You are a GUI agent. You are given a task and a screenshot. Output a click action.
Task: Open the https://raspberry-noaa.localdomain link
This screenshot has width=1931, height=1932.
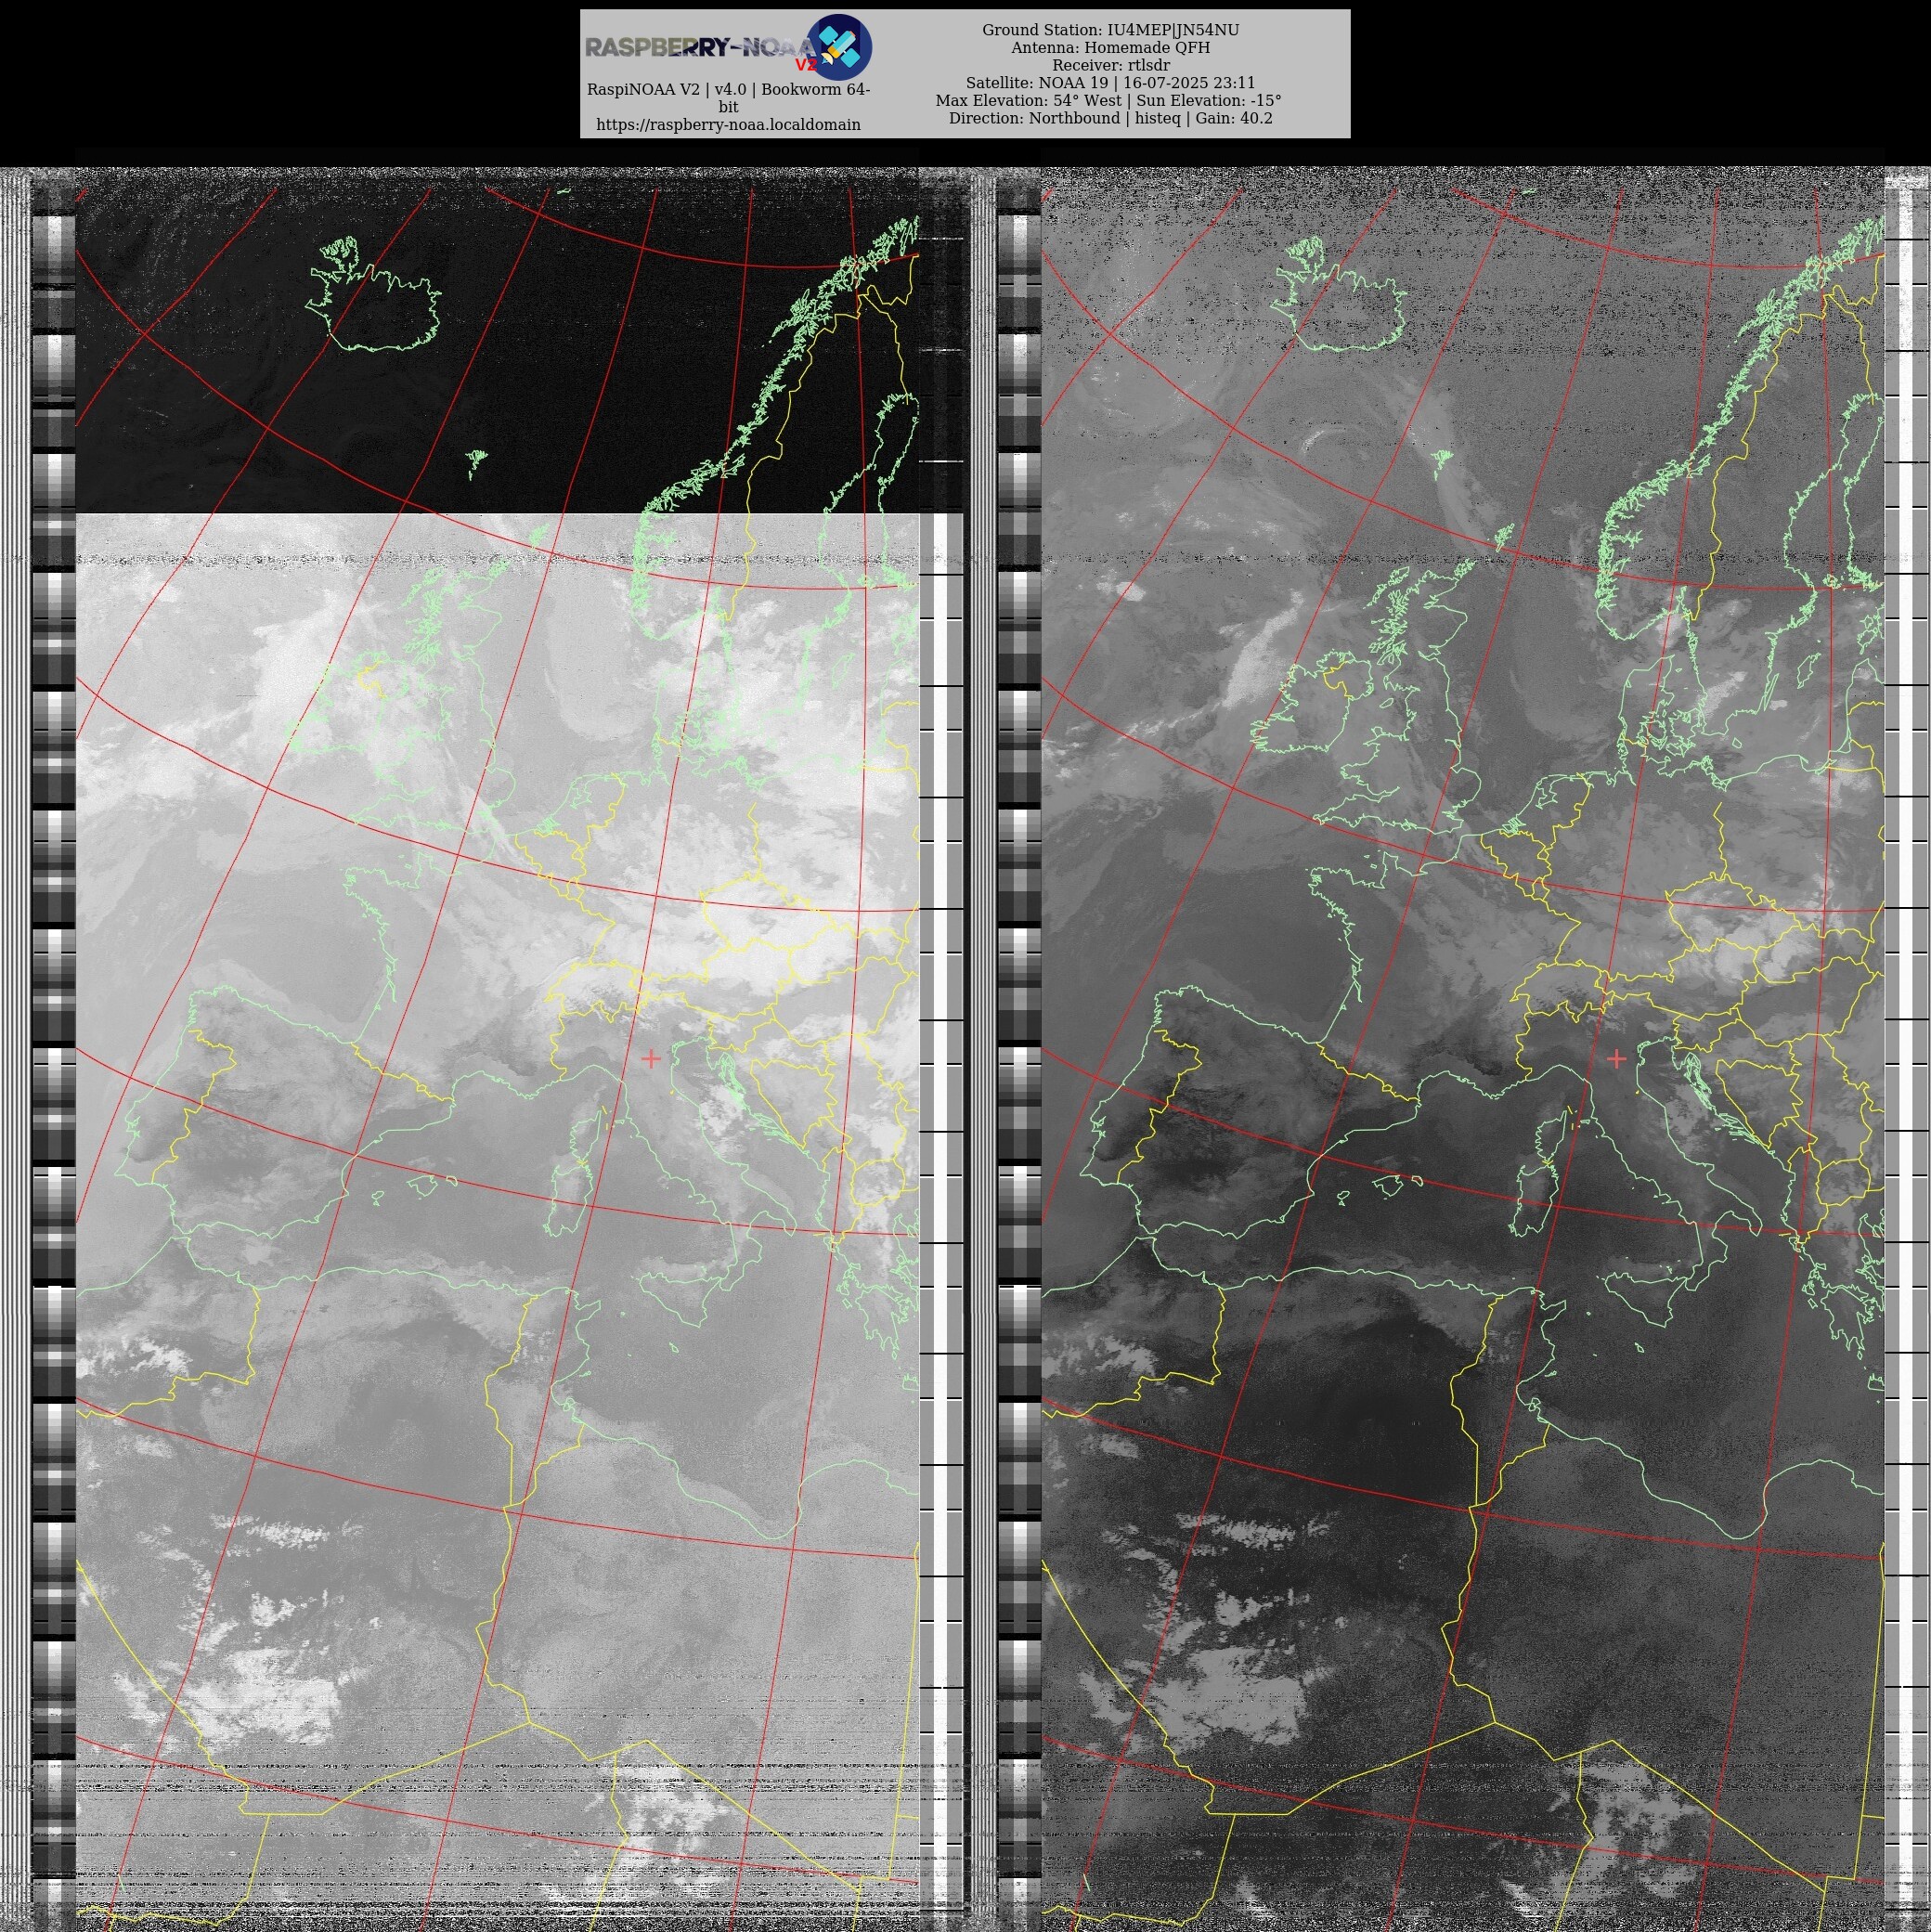pos(728,125)
